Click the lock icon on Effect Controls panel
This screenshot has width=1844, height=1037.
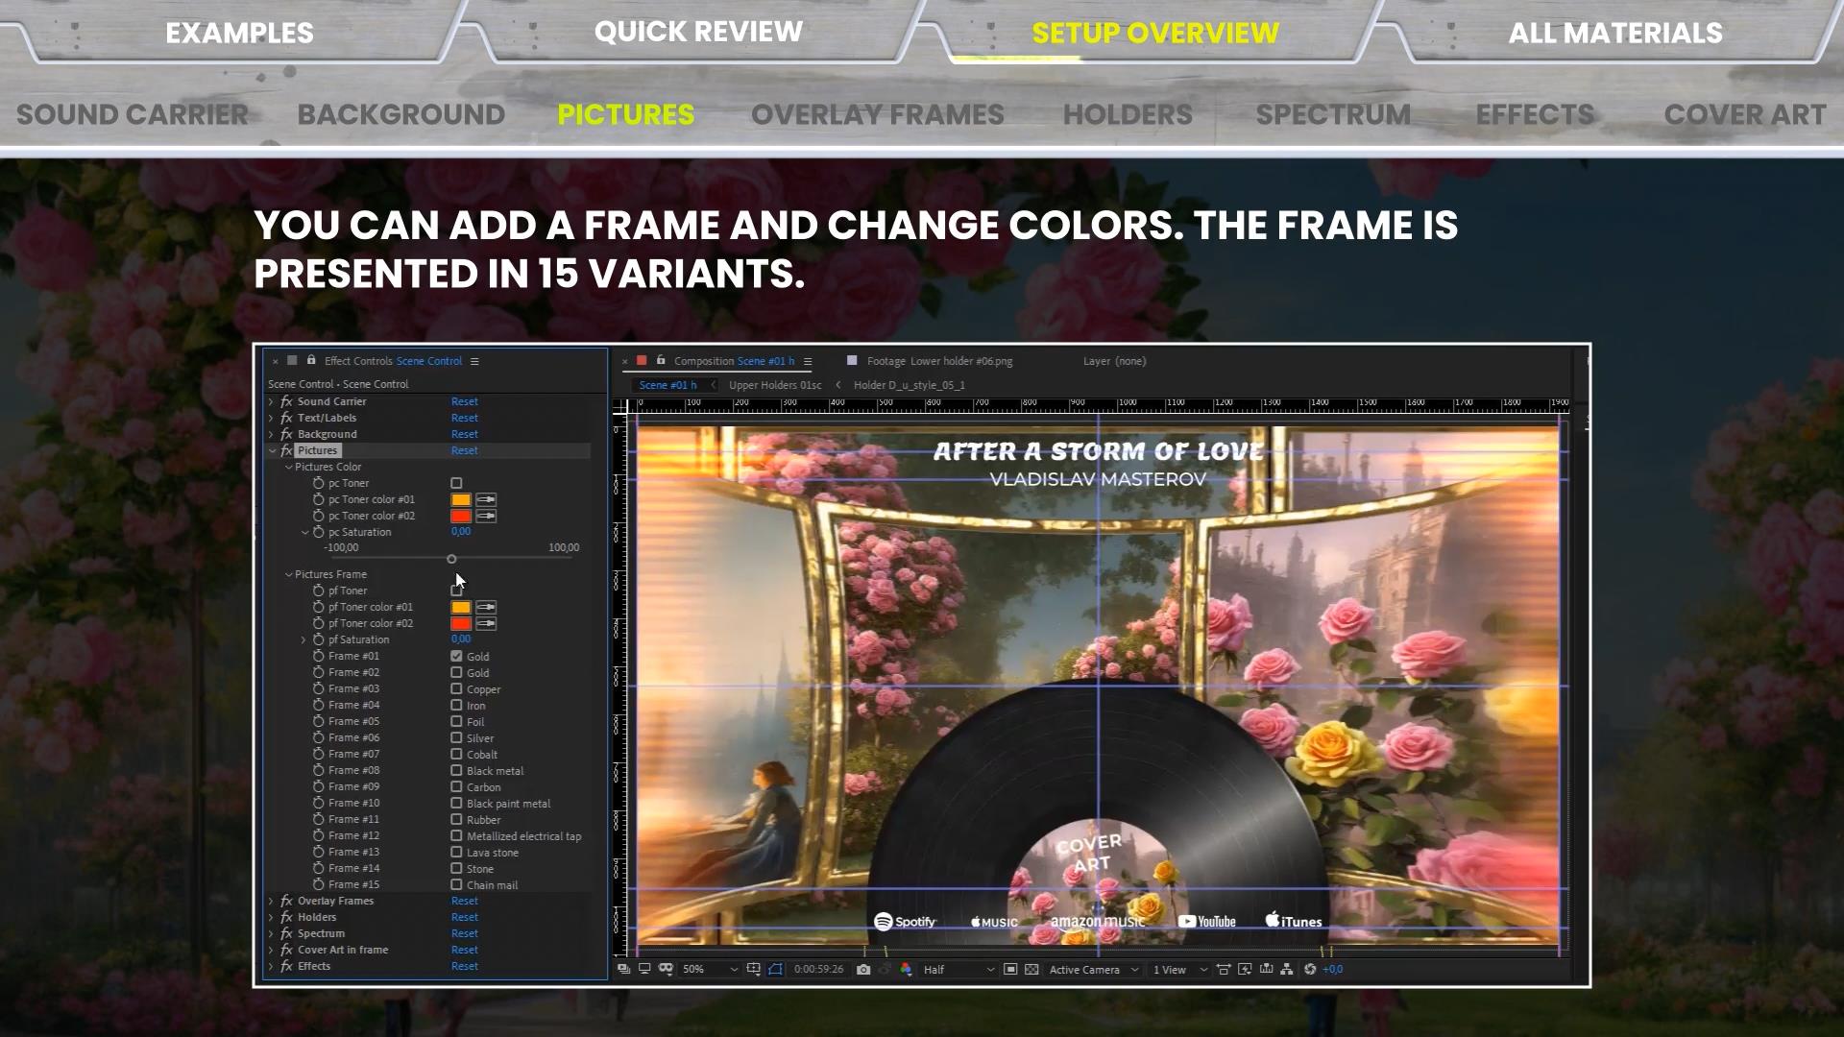tap(311, 361)
